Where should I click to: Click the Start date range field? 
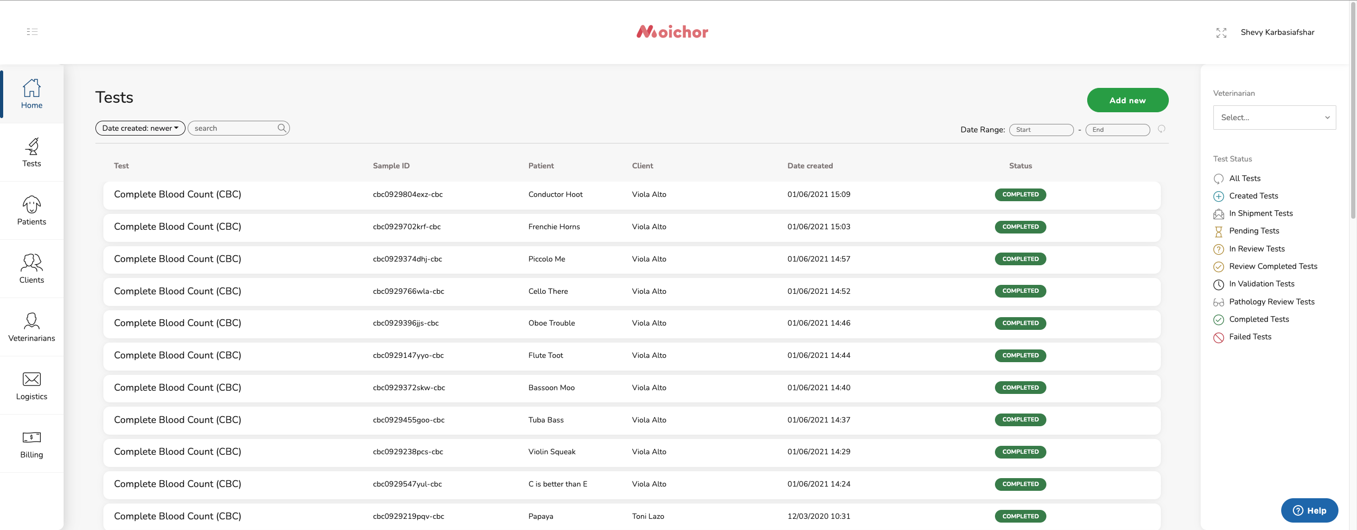pyautogui.click(x=1041, y=130)
